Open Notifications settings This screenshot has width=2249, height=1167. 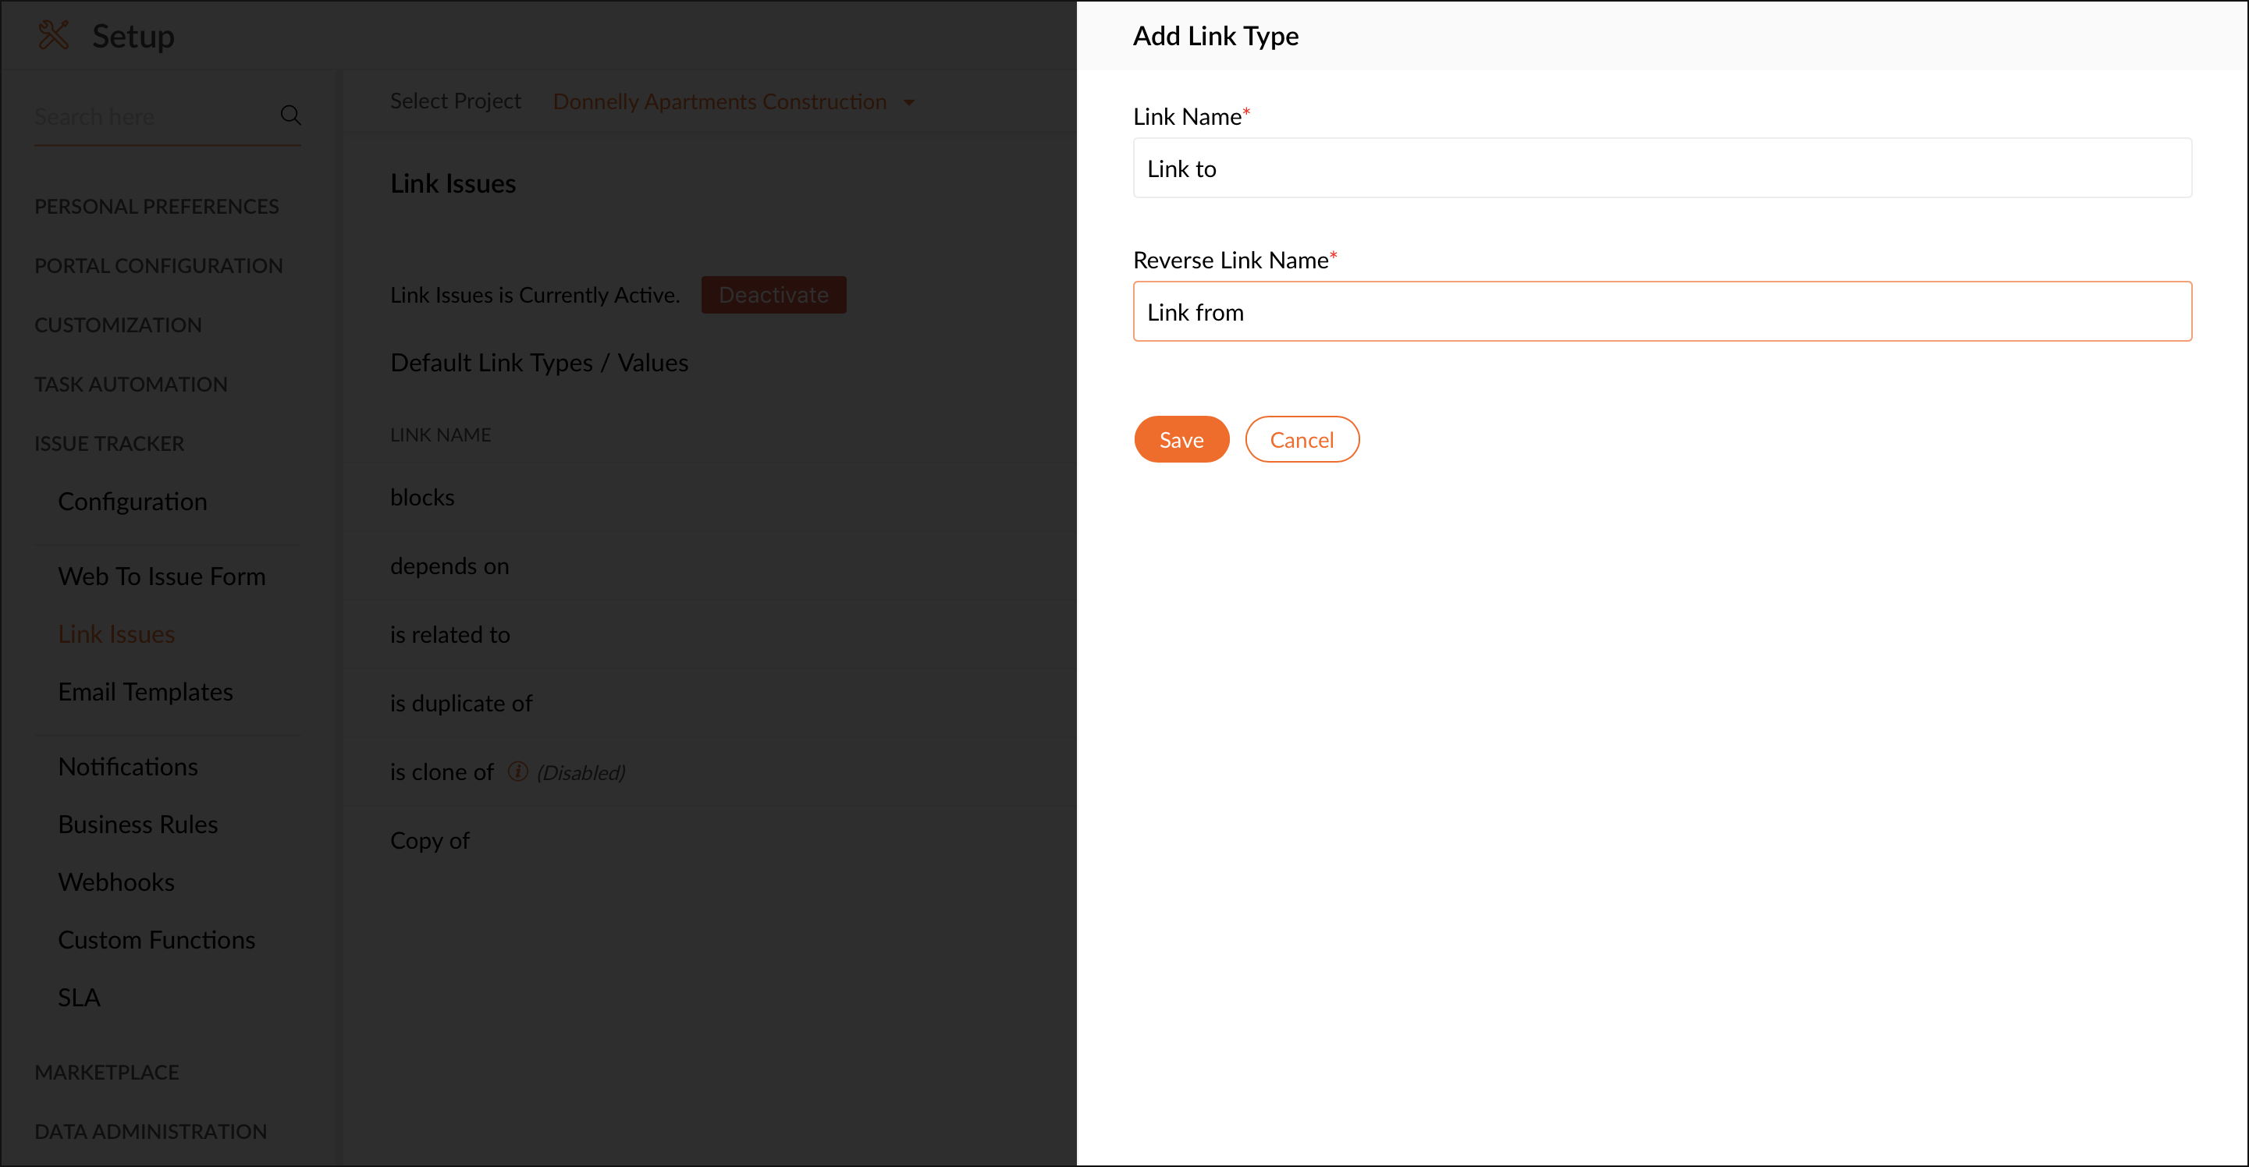128,766
